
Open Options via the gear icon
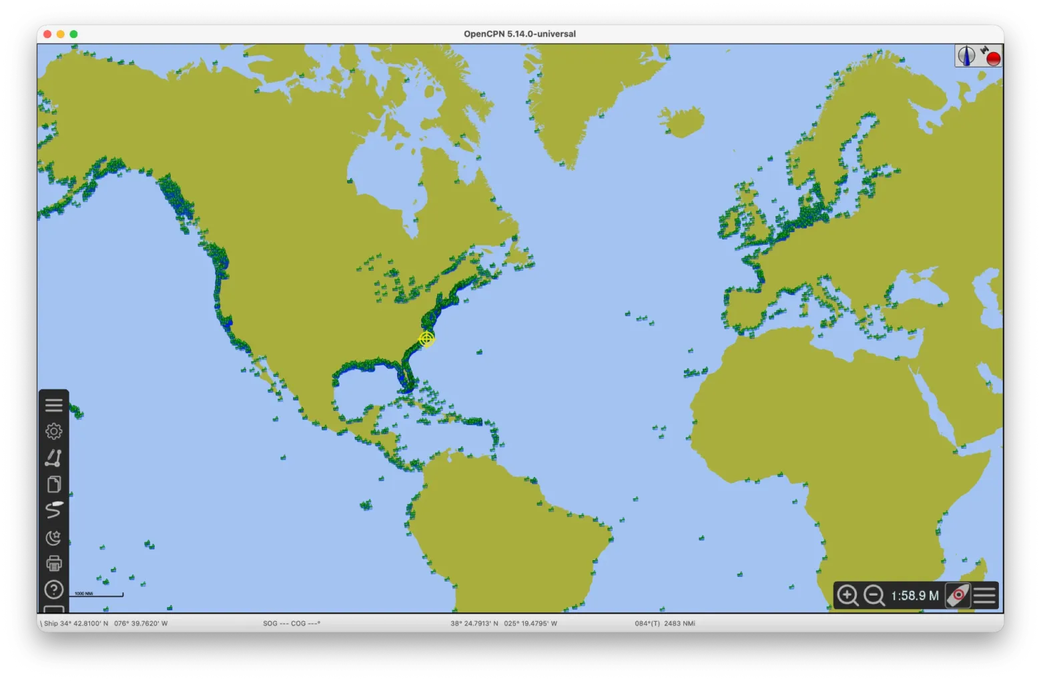(x=54, y=432)
